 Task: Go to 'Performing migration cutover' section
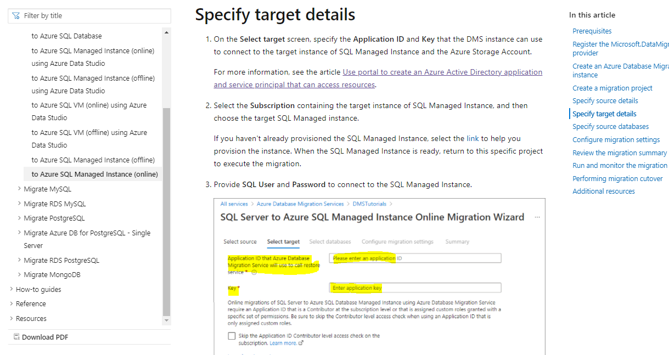pos(617,179)
